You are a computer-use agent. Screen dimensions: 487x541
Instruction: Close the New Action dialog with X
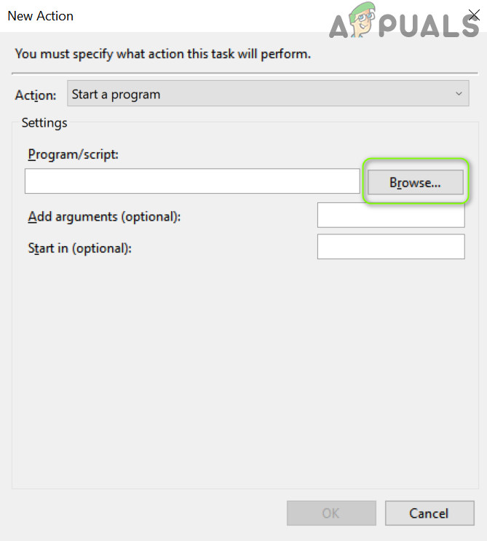click(473, 15)
